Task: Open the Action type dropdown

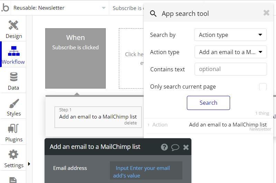Action: tap(231, 52)
